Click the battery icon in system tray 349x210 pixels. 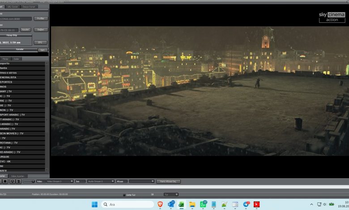(332, 205)
